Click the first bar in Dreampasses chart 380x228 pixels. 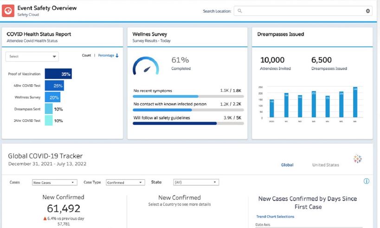pos(272,108)
